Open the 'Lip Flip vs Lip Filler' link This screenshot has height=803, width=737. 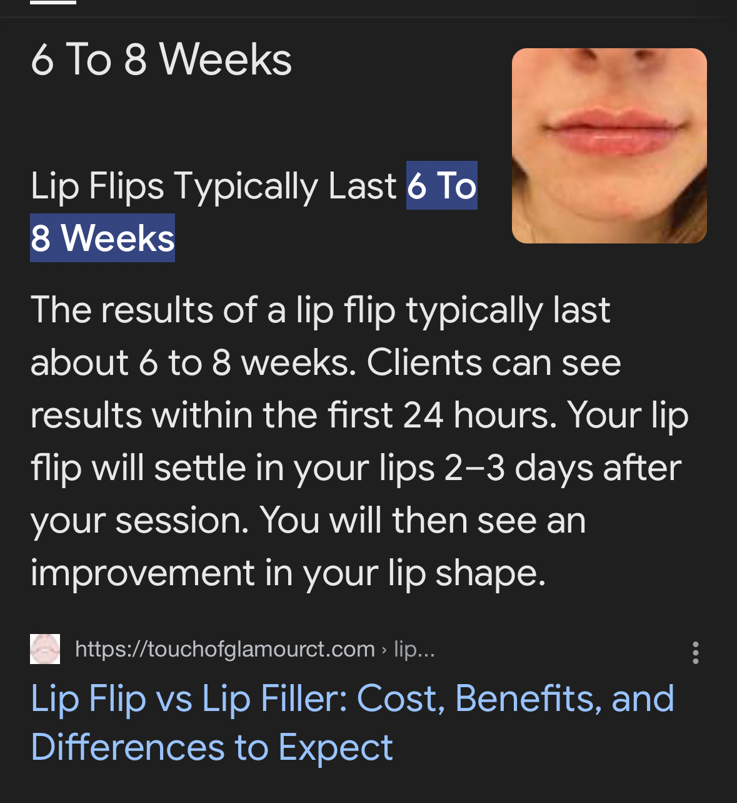coord(352,698)
